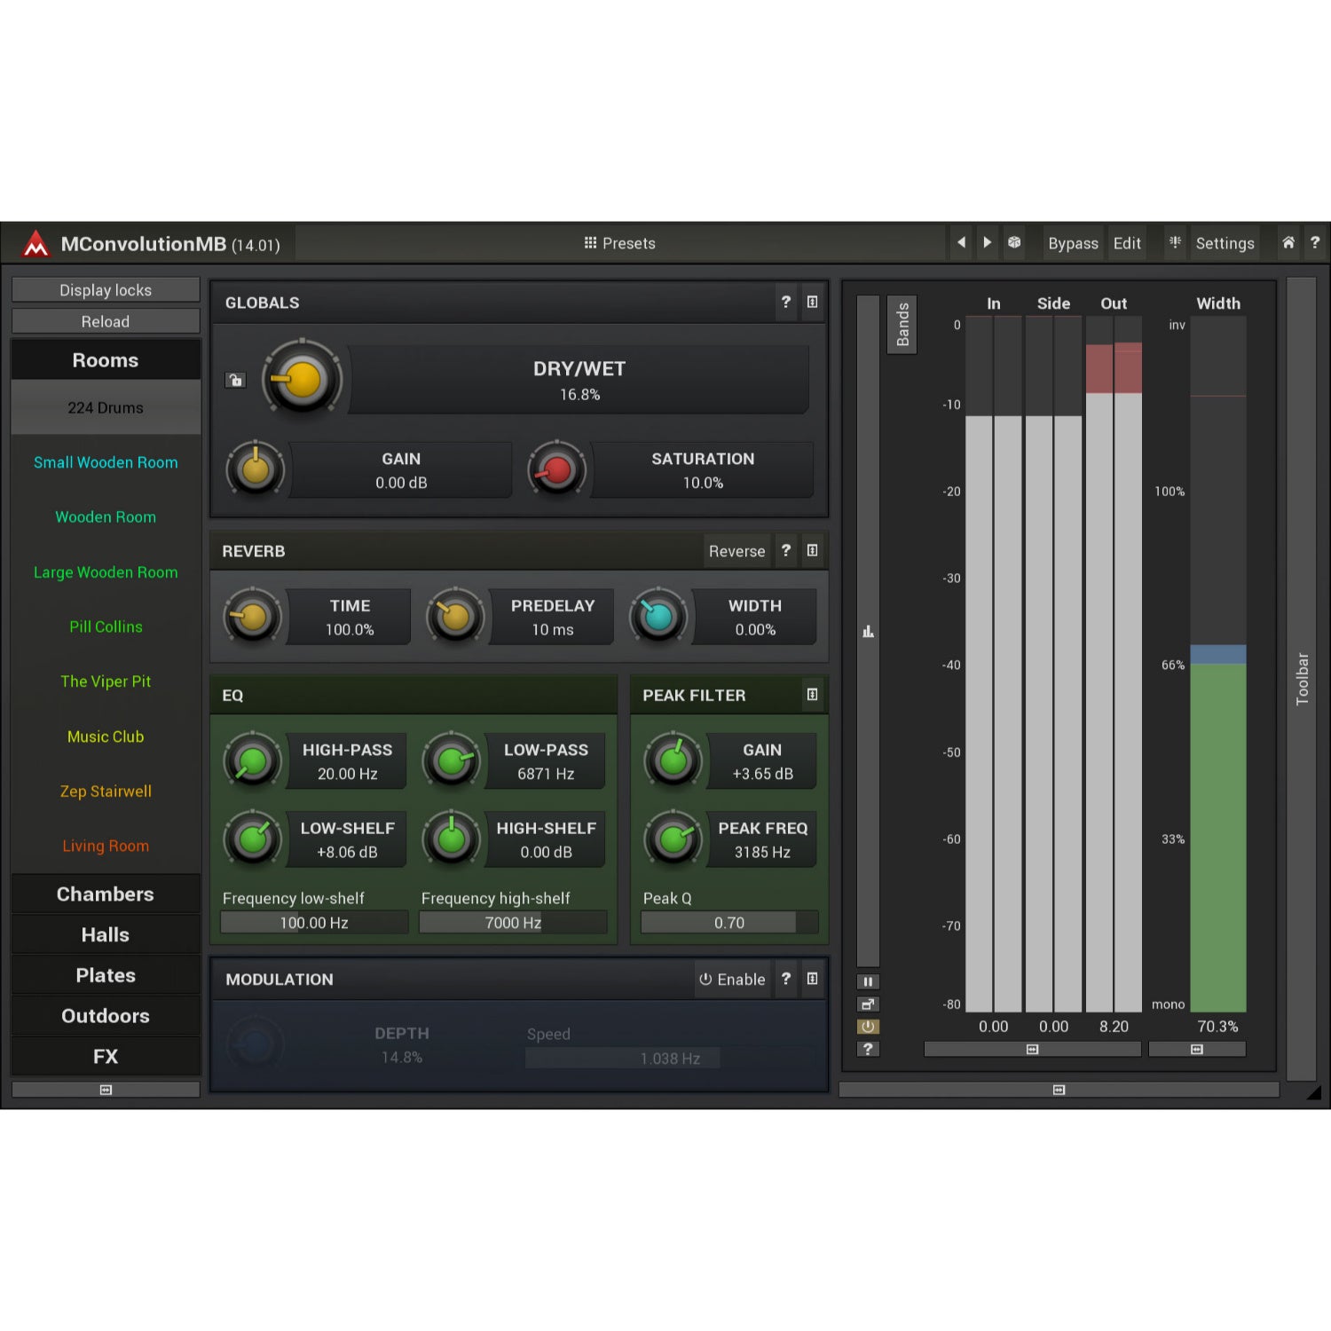Click the Dry/Wet yellow knob
The width and height of the screenshot is (1331, 1331).
pyautogui.click(x=302, y=380)
